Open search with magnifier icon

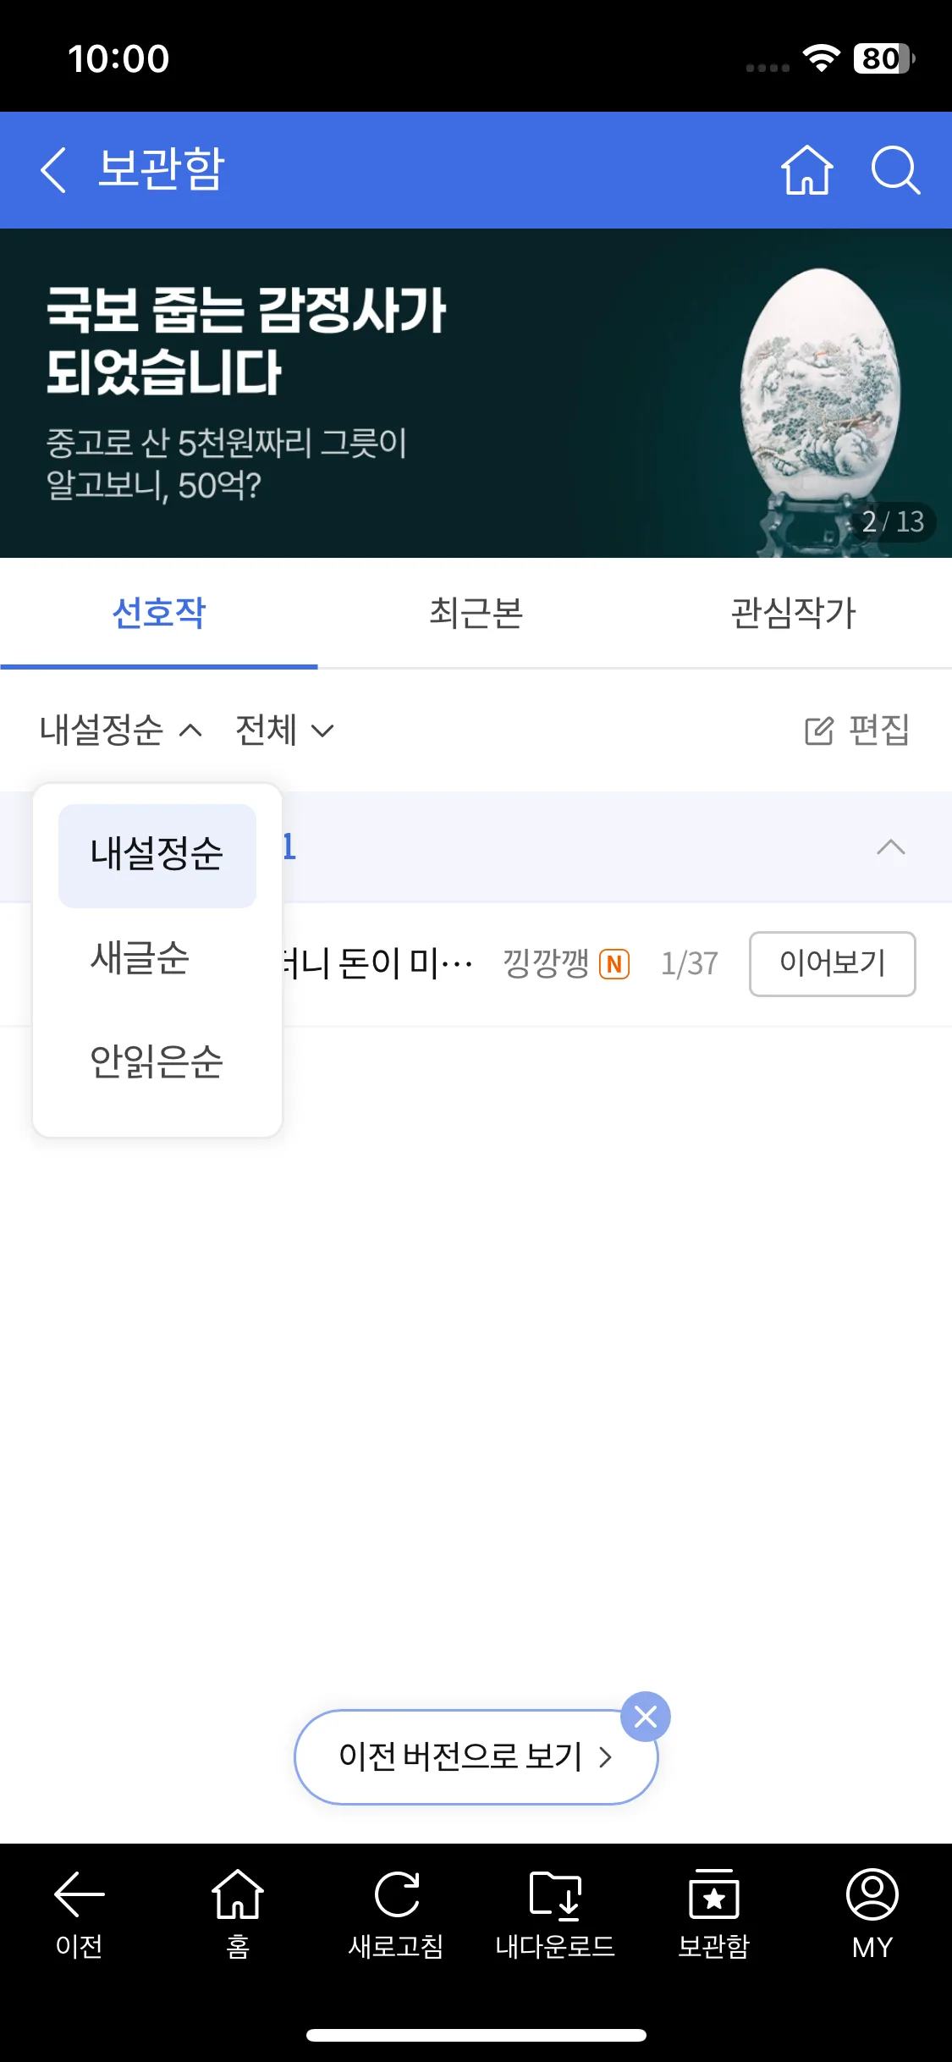tap(895, 170)
